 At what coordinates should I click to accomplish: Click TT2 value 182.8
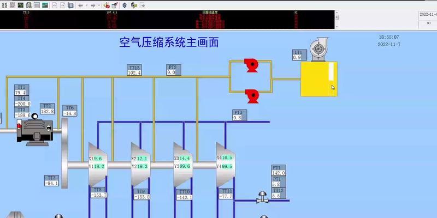[x=47, y=112]
